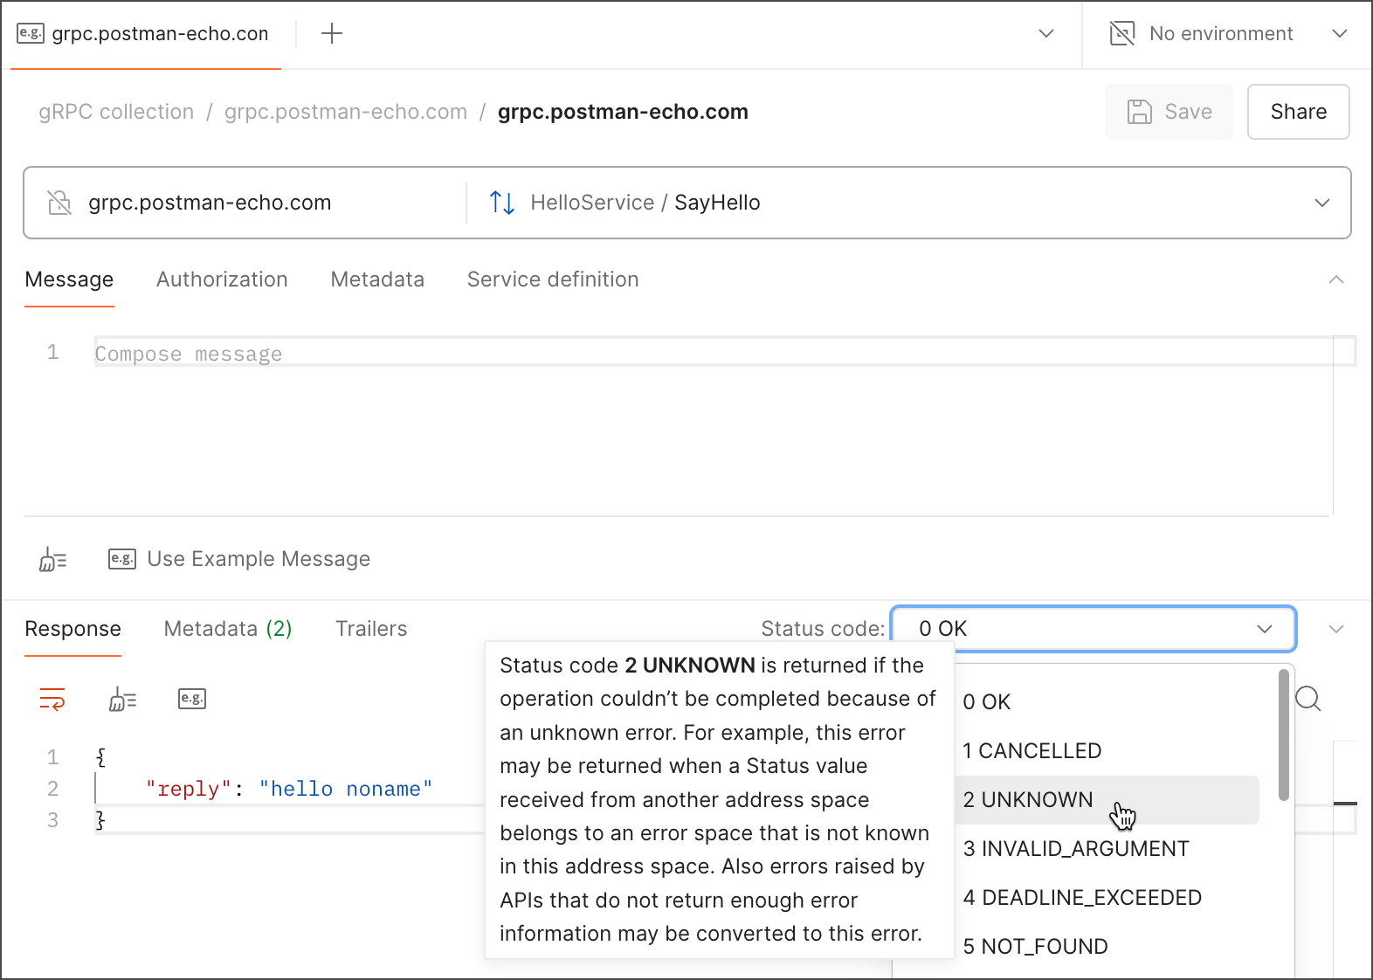Click Use Example Message
Screen dimensions: 1373x980
[258, 559]
